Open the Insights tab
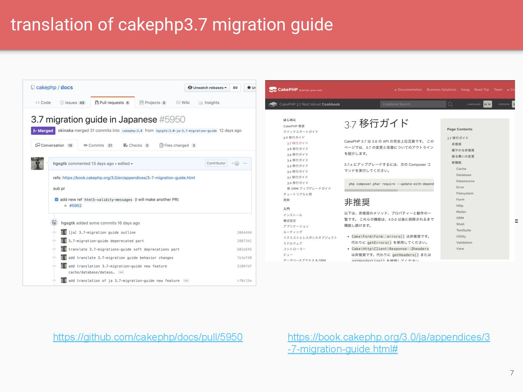Screen dimensions: 523x392 coord(209,103)
